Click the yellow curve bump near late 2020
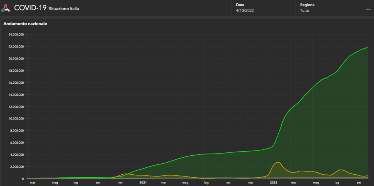 [x=125, y=174]
